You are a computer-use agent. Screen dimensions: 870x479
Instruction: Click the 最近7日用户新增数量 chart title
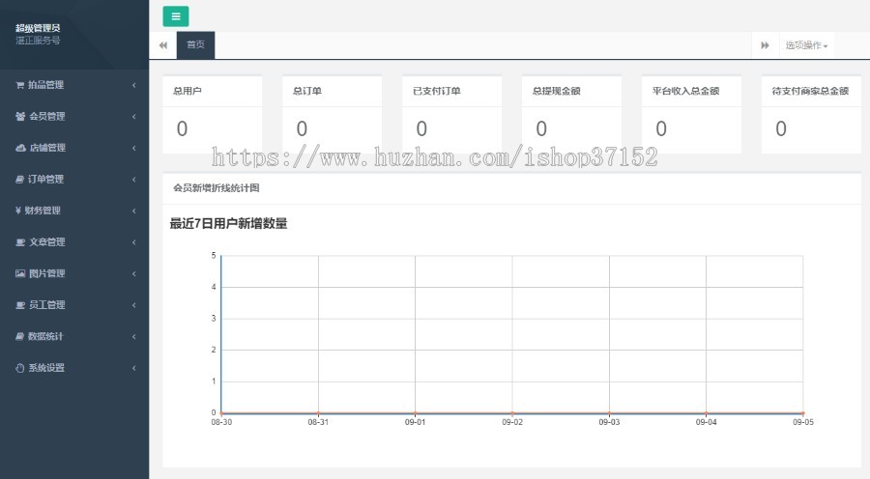[228, 224]
